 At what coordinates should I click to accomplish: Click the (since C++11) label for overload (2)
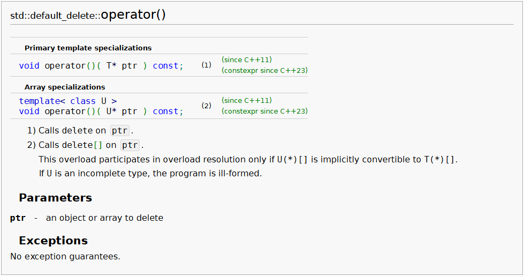tap(247, 100)
